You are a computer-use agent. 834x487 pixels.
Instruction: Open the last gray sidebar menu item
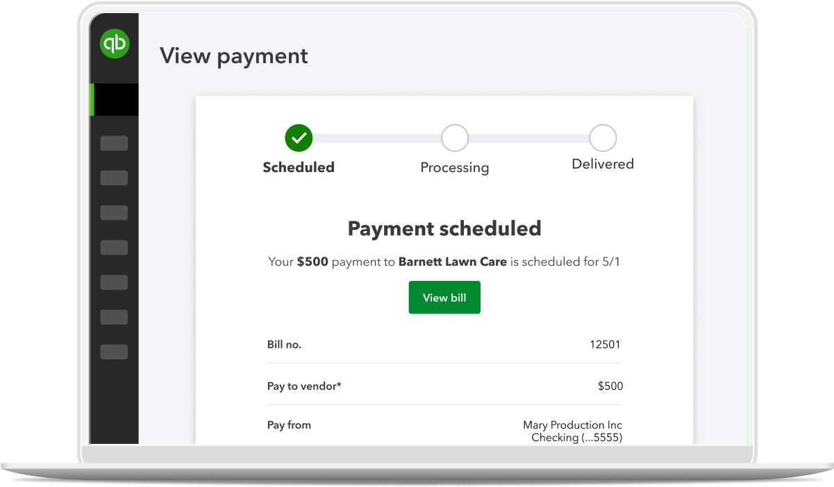[x=114, y=352]
